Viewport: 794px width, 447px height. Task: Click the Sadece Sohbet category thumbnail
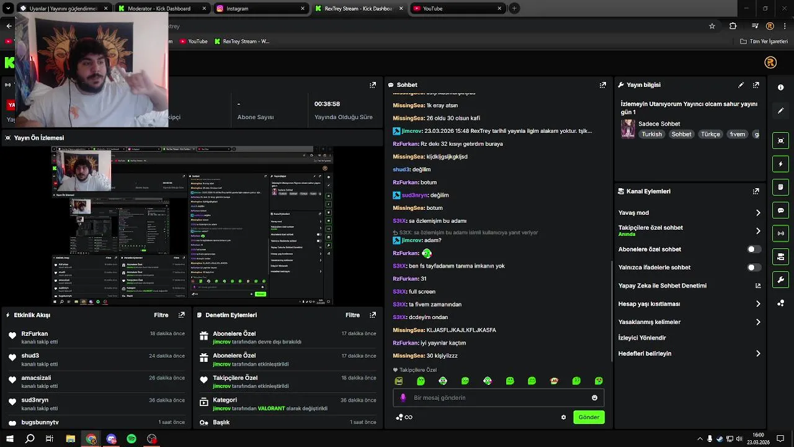pyautogui.click(x=628, y=129)
